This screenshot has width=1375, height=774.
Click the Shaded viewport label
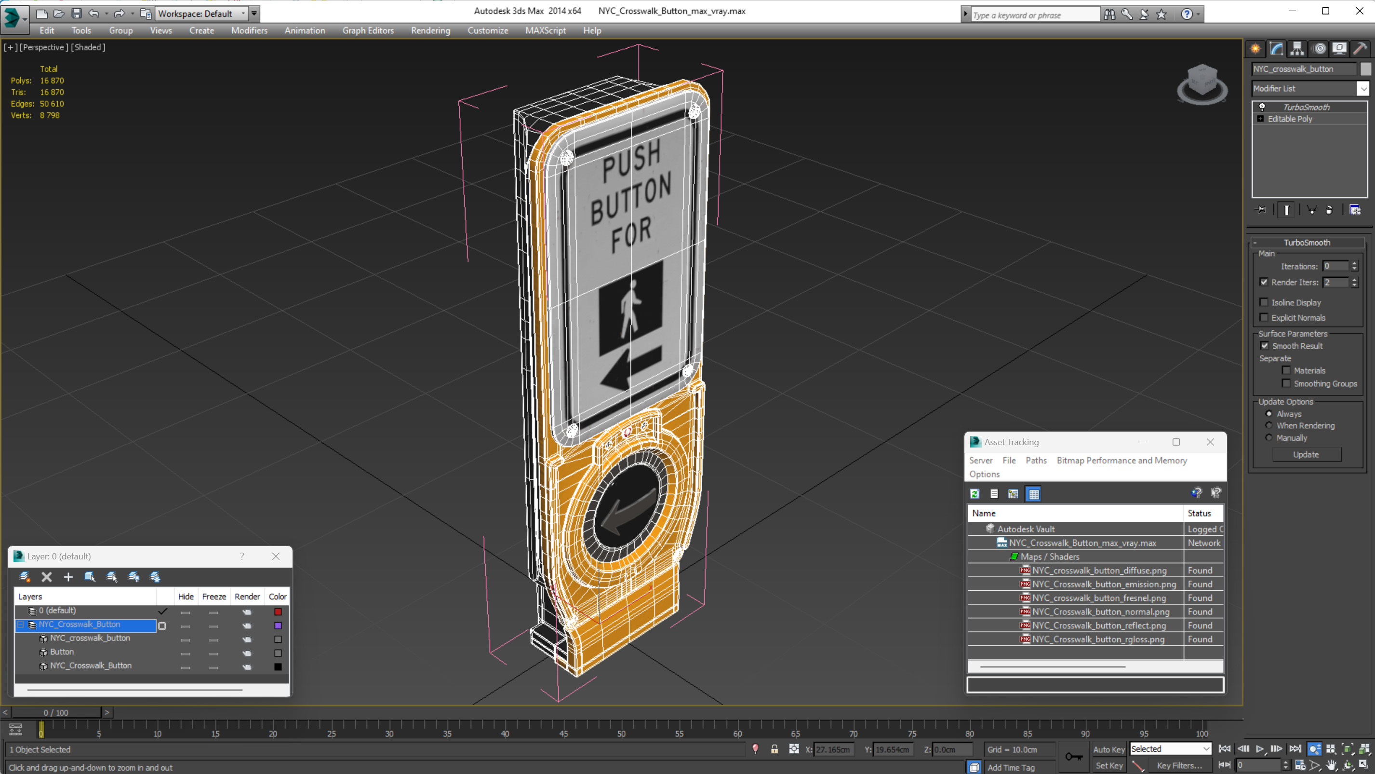tap(88, 47)
